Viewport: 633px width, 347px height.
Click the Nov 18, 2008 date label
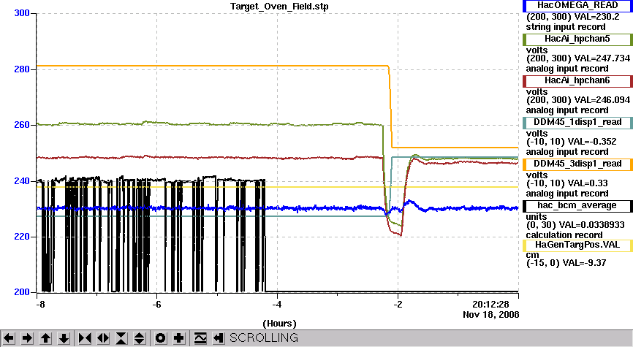pyautogui.click(x=491, y=315)
